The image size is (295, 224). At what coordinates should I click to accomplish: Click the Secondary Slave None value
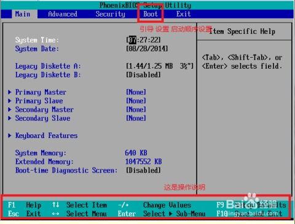click(x=136, y=118)
